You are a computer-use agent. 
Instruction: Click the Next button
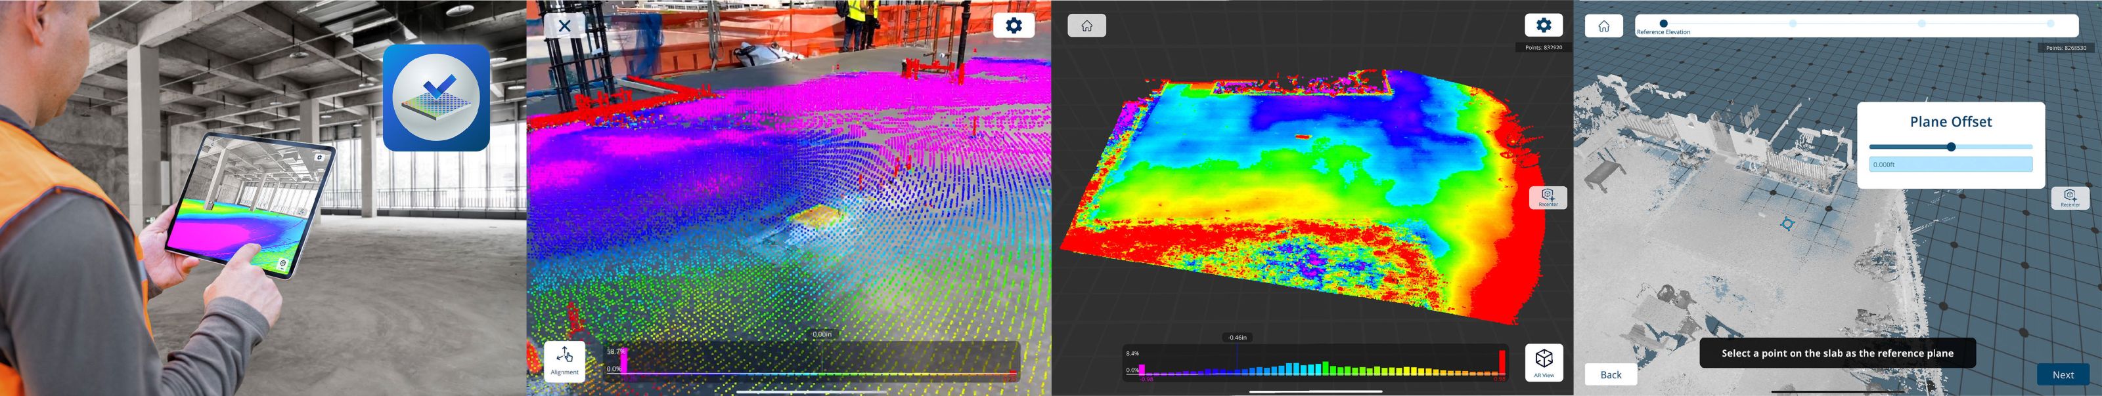tap(2063, 375)
